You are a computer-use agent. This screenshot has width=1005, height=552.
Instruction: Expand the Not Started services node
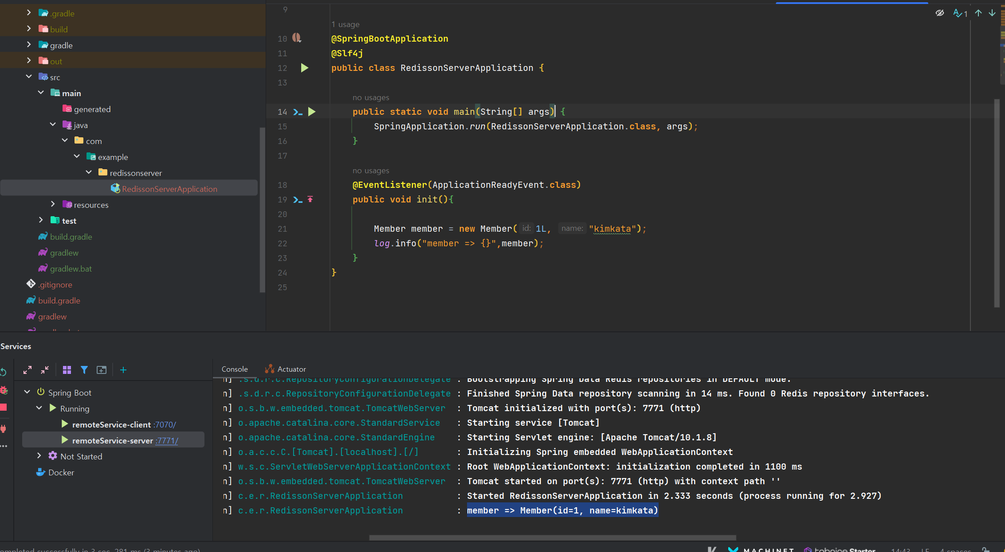pyautogui.click(x=39, y=456)
